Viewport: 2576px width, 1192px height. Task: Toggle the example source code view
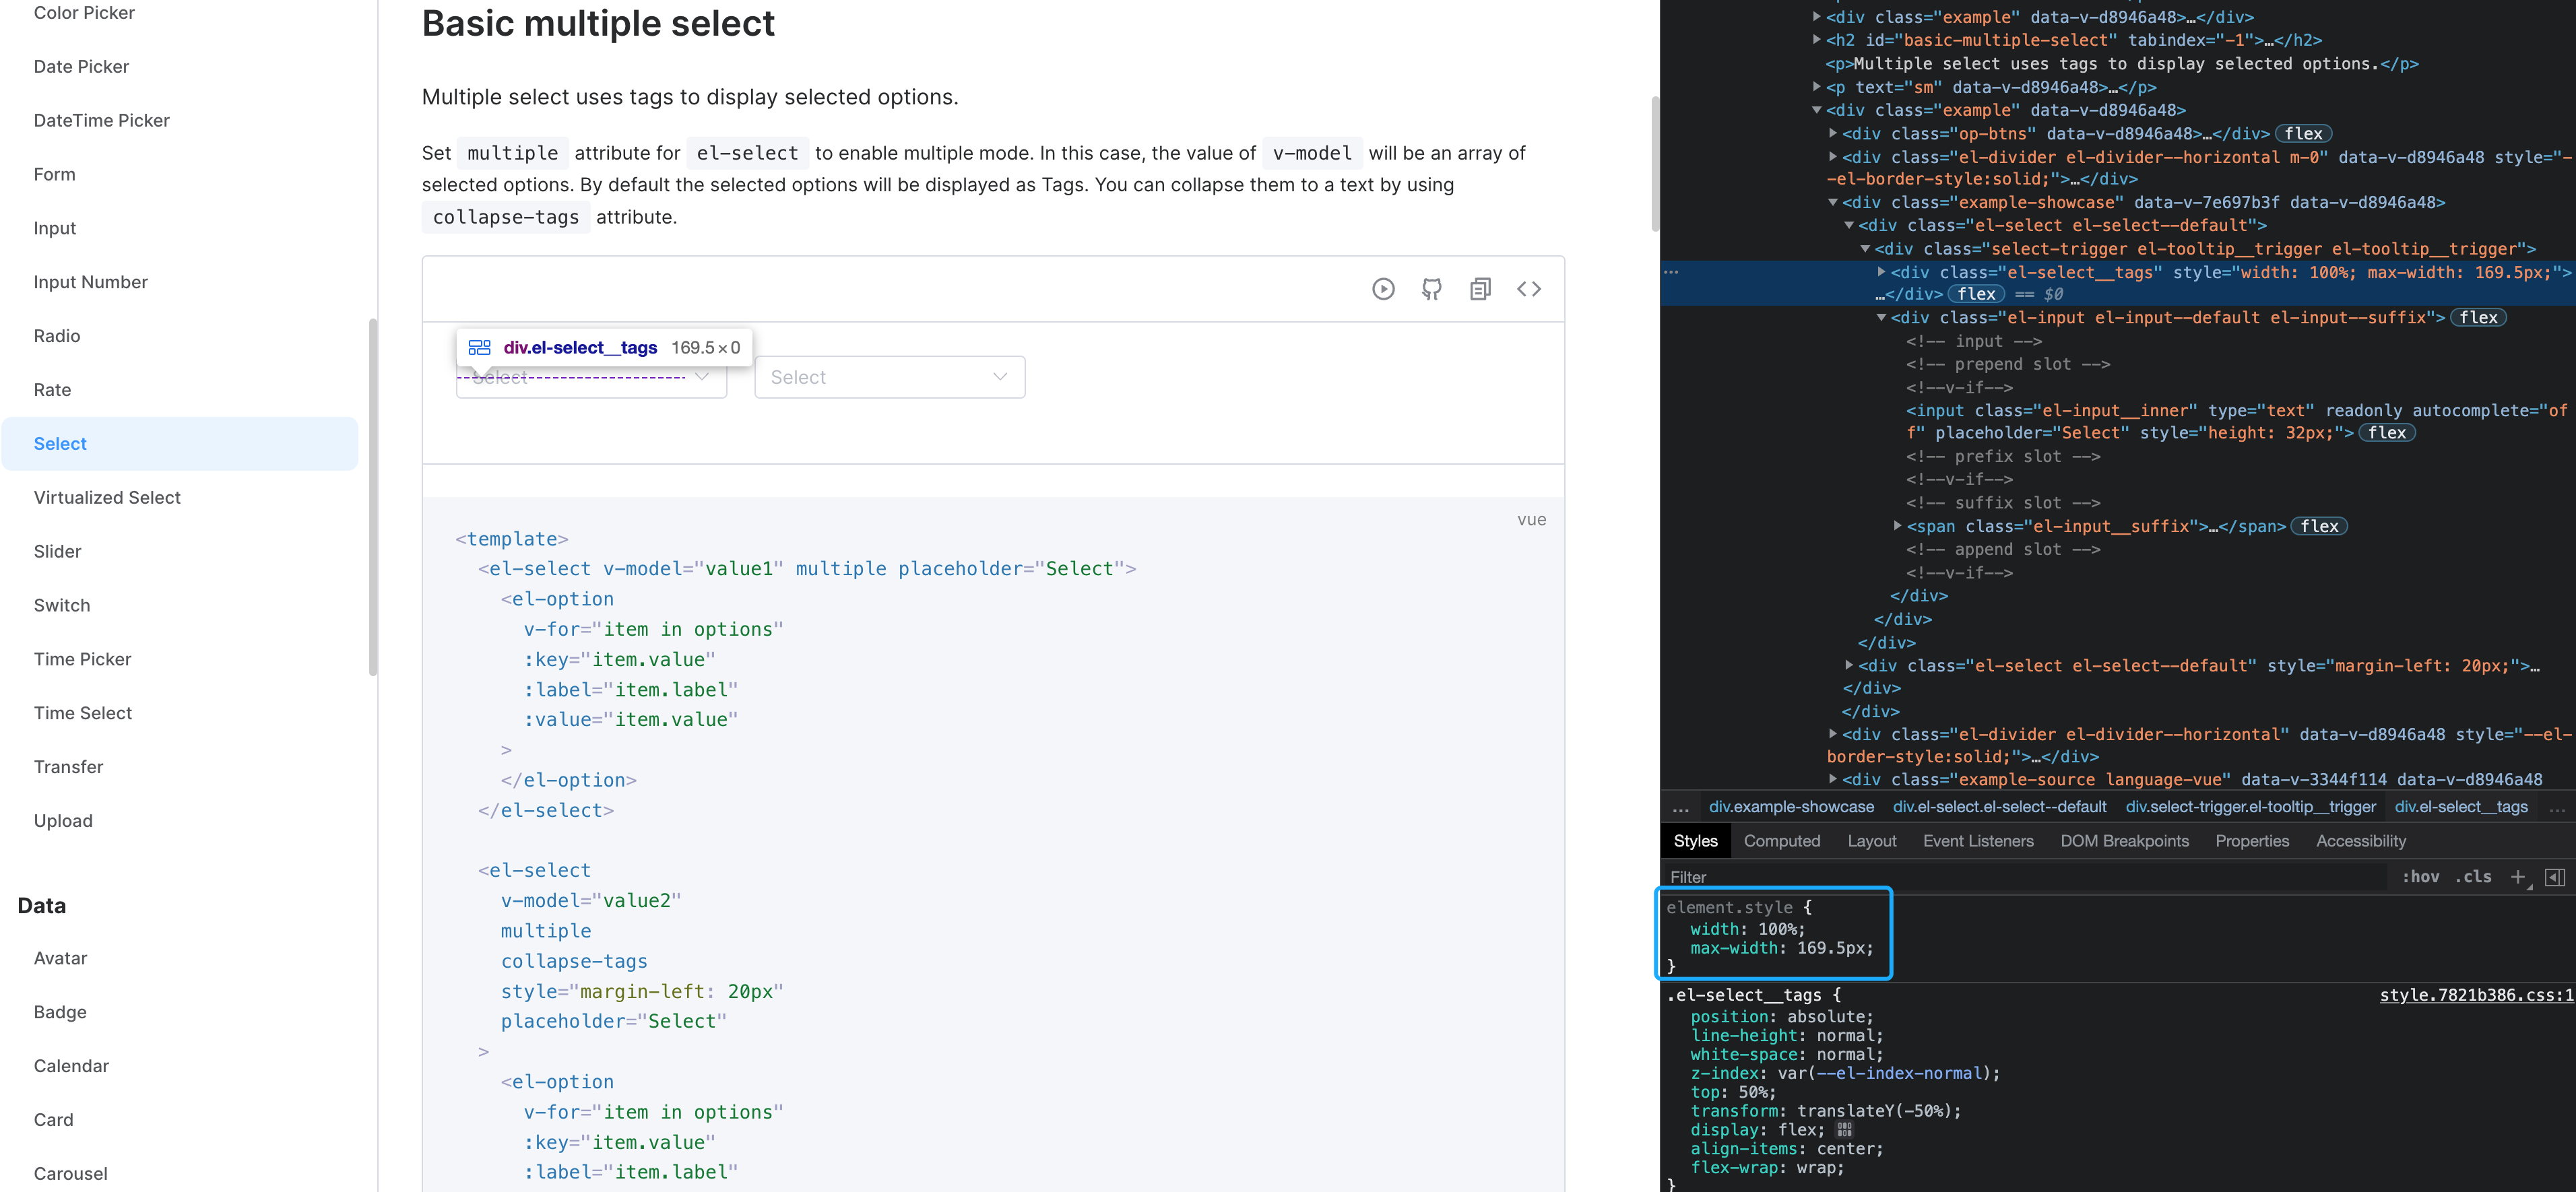(x=1529, y=289)
